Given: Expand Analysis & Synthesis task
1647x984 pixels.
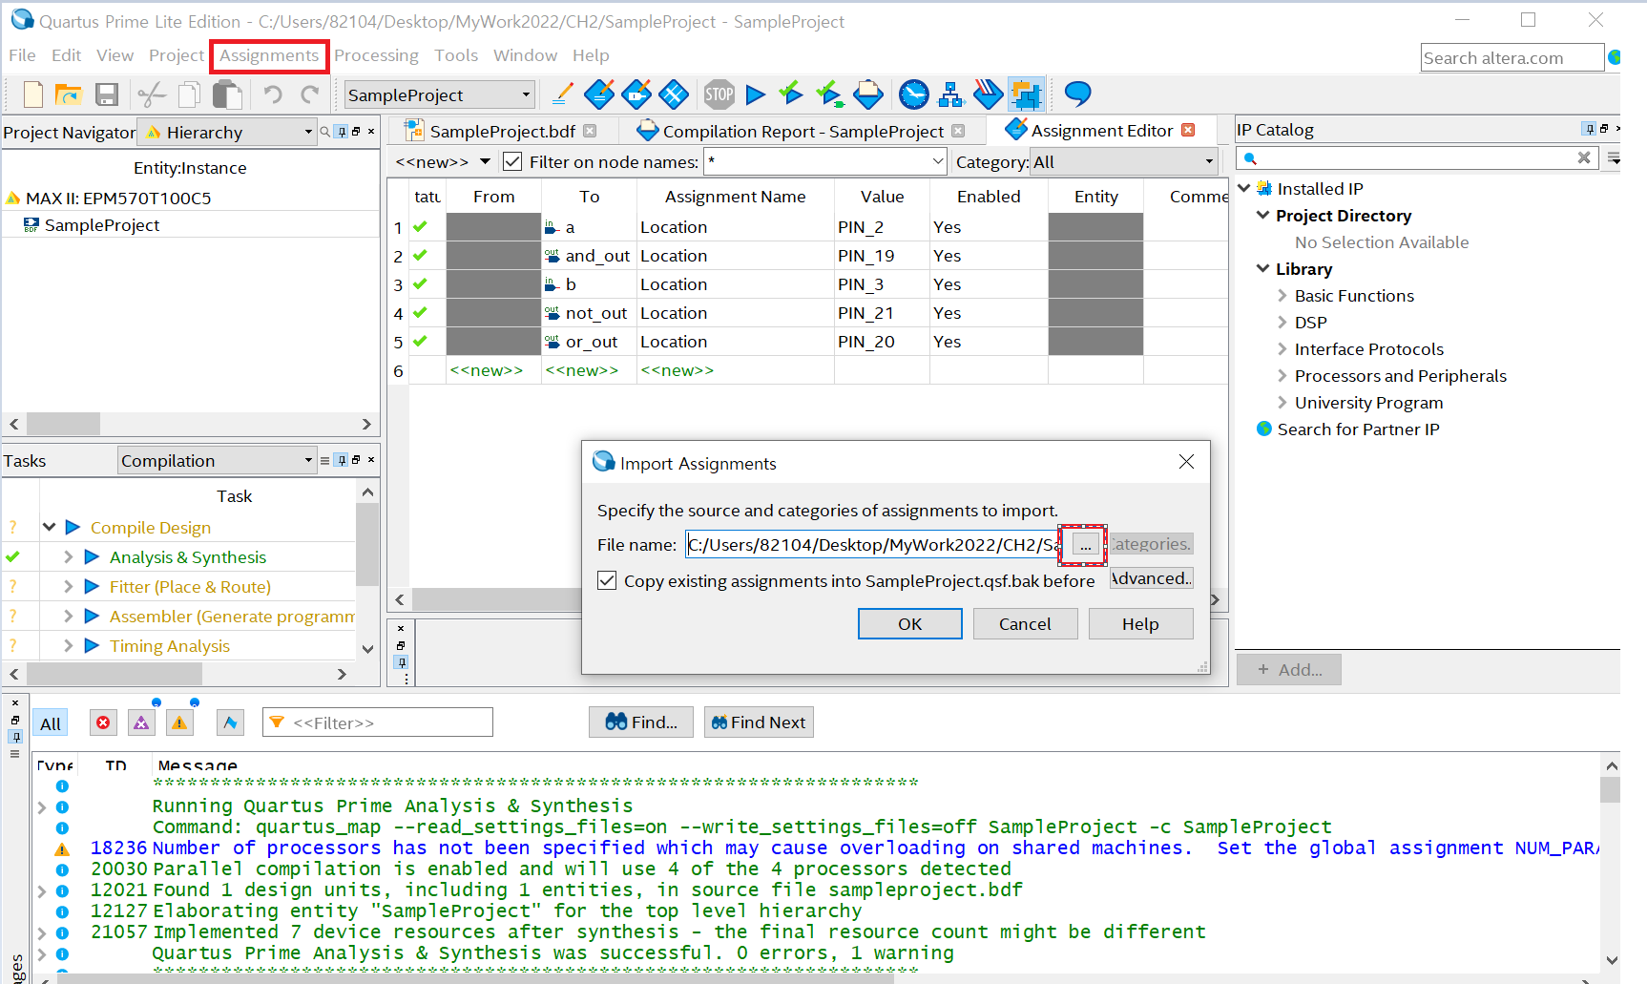Looking at the screenshot, I should click(x=68, y=556).
